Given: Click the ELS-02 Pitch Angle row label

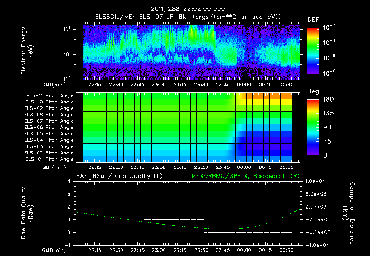Looking at the screenshot, I should click(x=49, y=153).
